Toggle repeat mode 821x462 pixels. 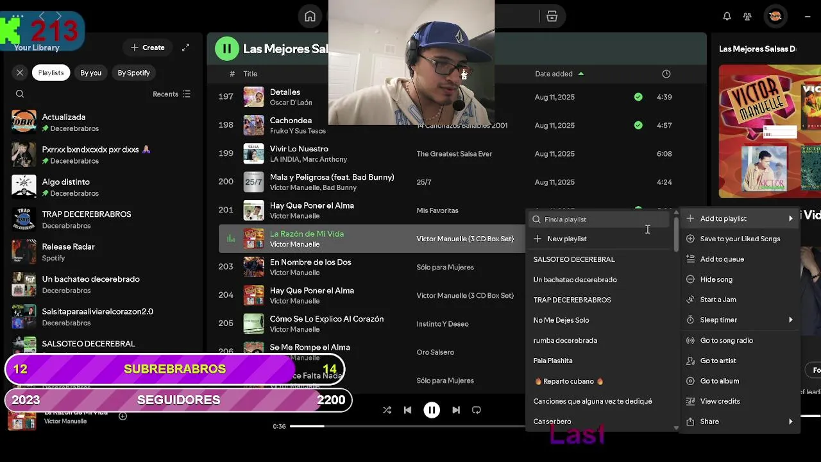476,410
